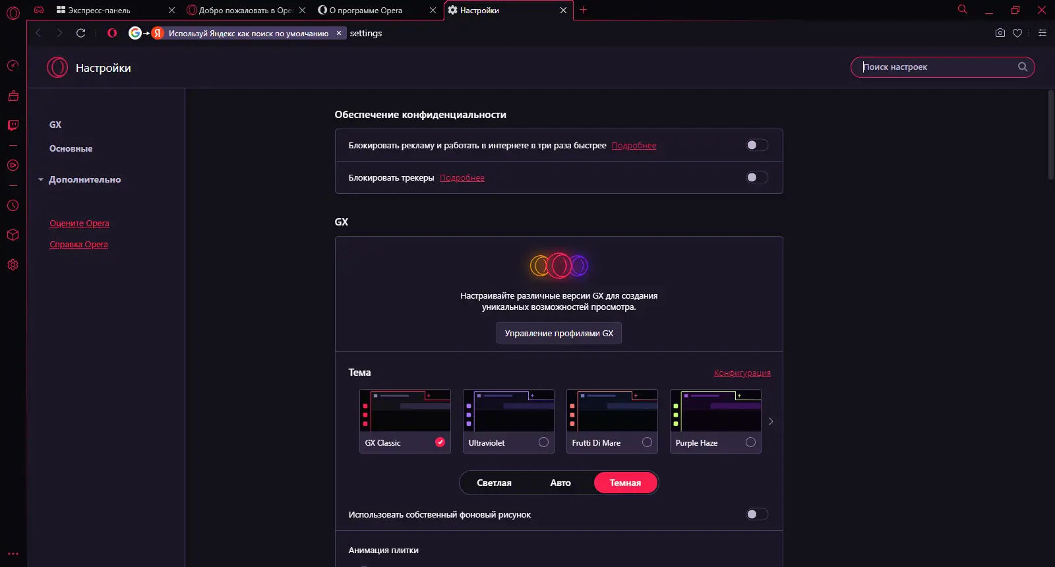Image resolution: width=1055 pixels, height=567 pixels.
Task: Click the Google-to-Yandex switch suggestion icon
Action: (146, 33)
